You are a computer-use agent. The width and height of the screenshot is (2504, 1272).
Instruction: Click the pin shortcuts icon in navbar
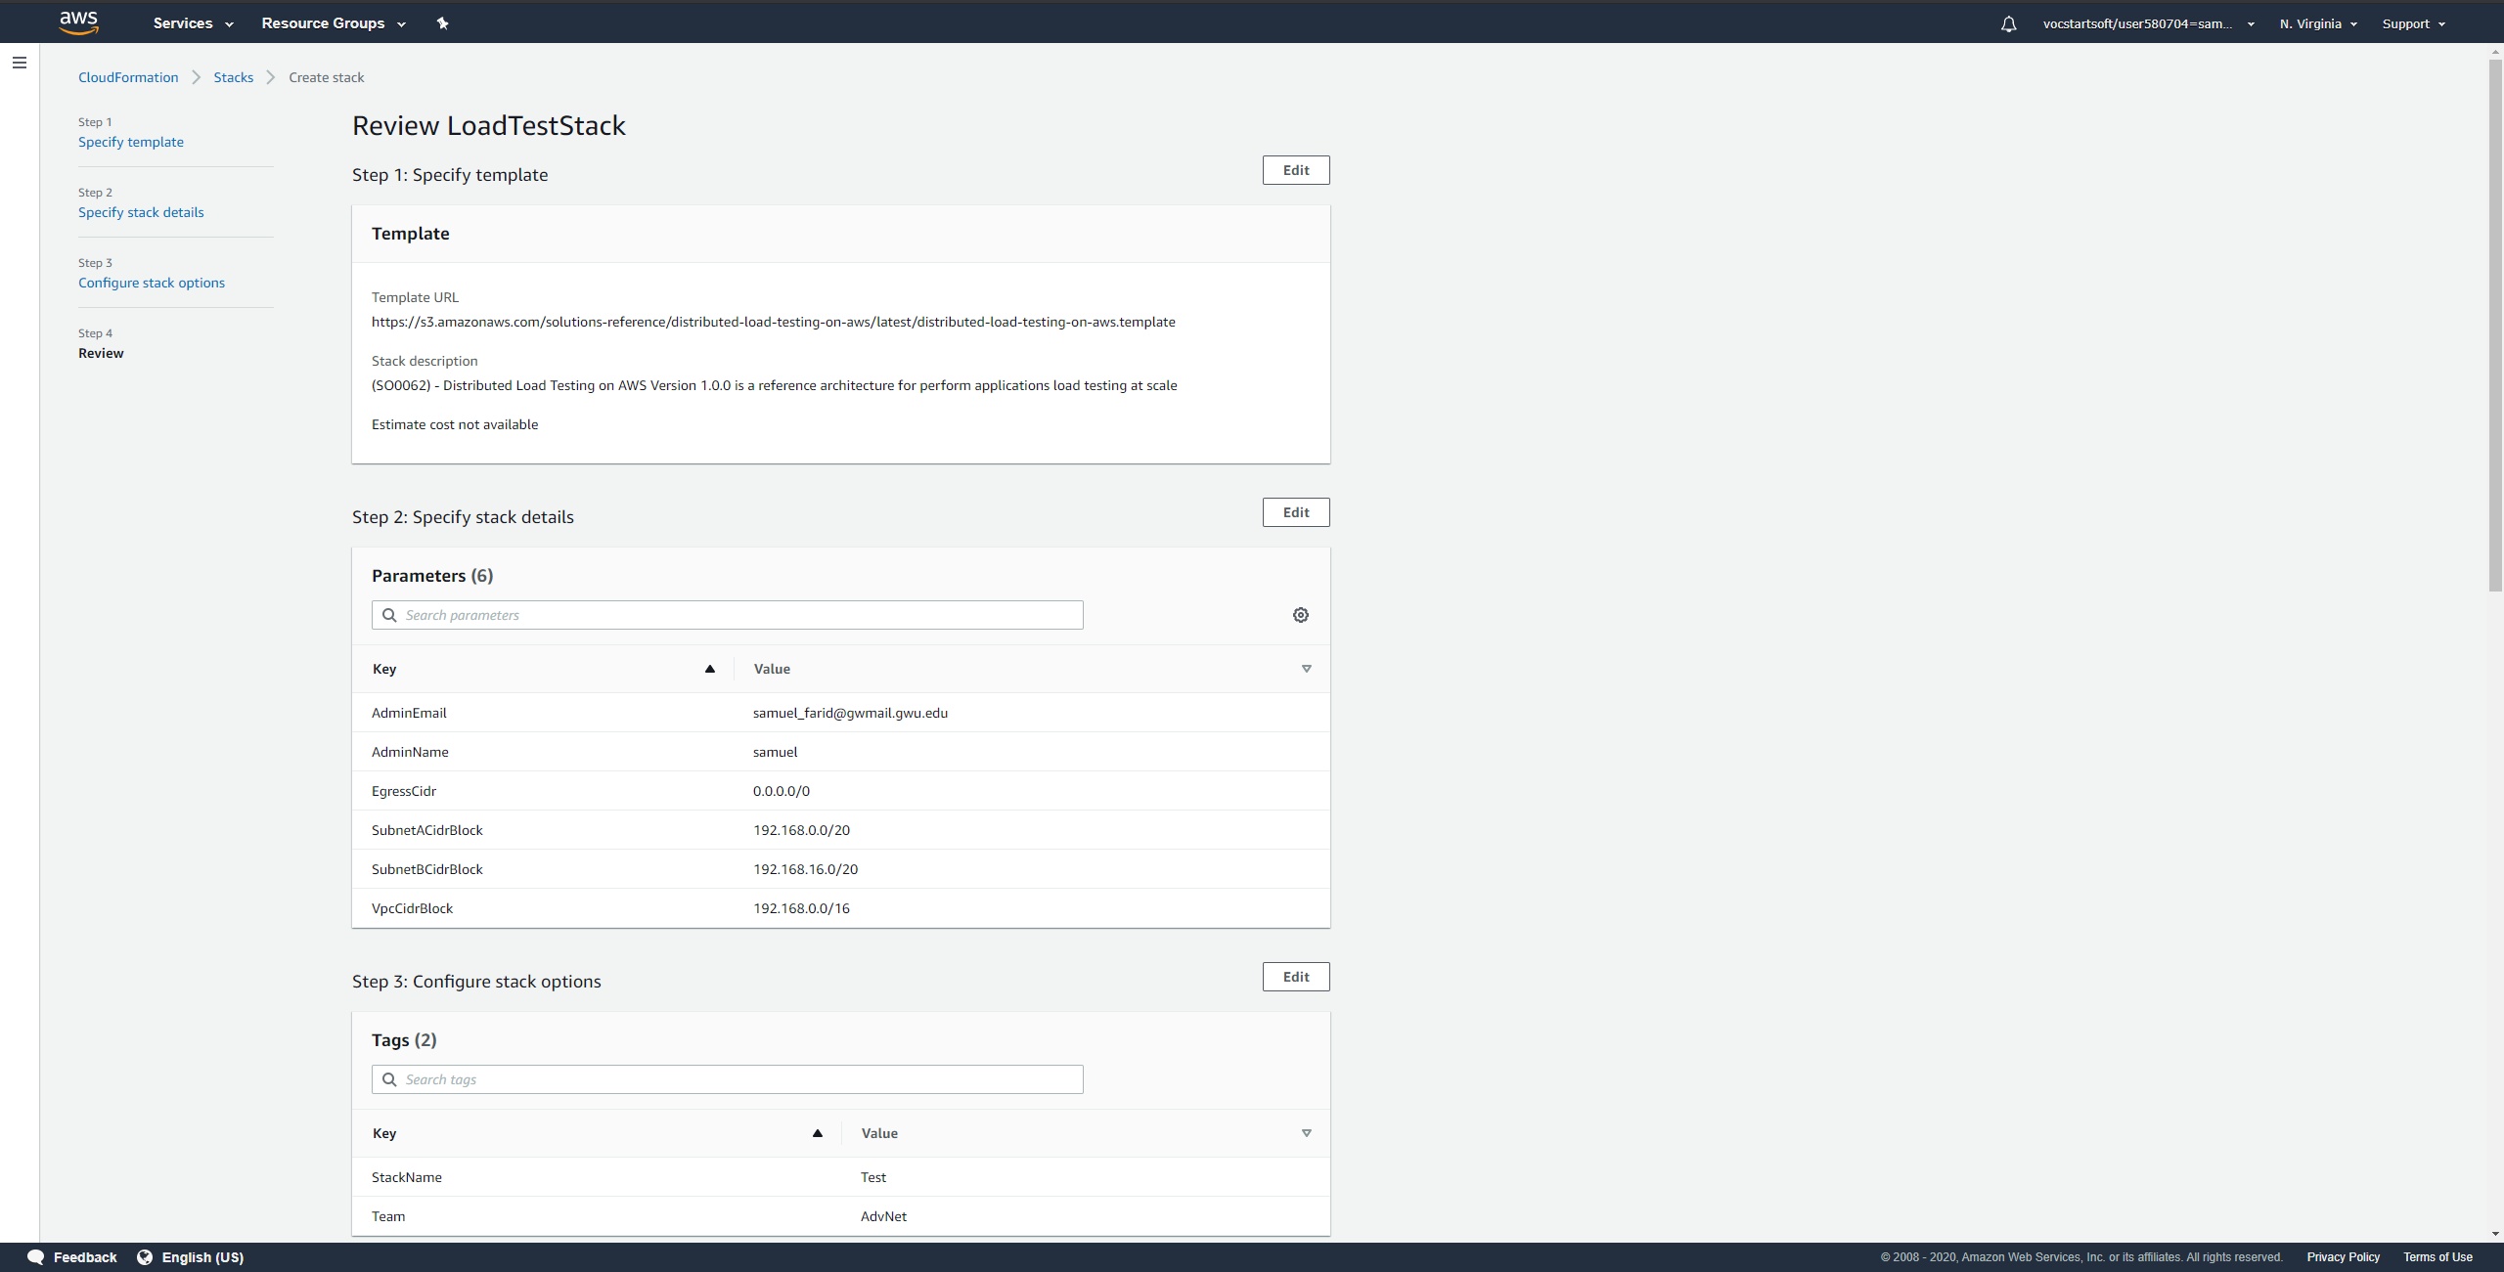[x=442, y=23]
